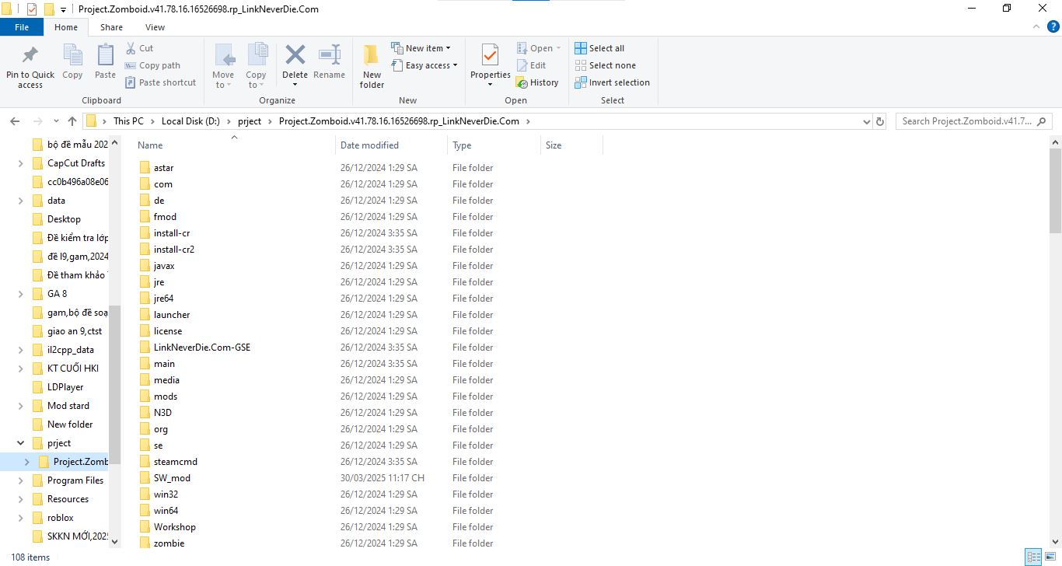The image size is (1062, 566).
Task: Switch to thumbnail view using the status bar icon
Action: coord(1051,557)
